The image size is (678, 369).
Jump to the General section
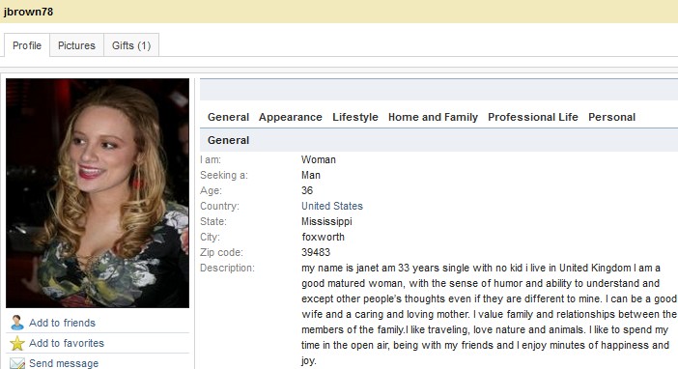228,117
